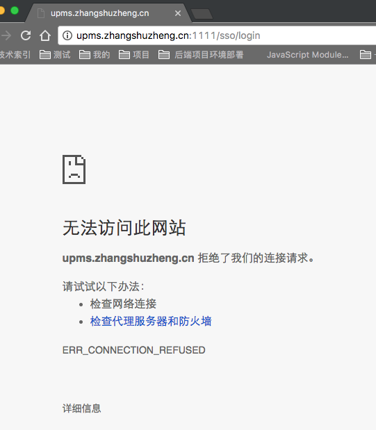Click the 检查网络连接 suggestion text
This screenshot has height=430, width=376.
[123, 304]
